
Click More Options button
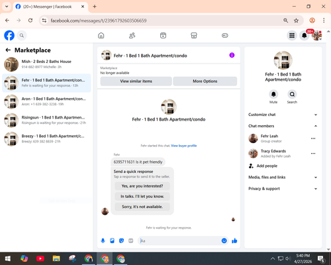tap(205, 81)
